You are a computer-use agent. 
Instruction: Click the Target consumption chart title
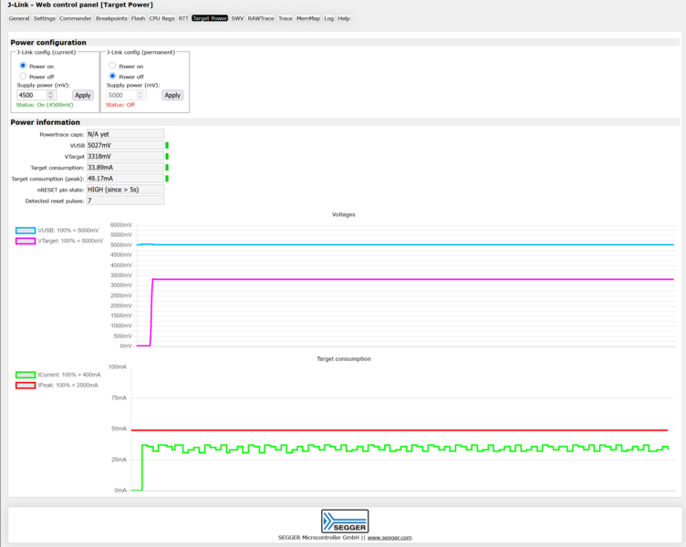click(344, 359)
